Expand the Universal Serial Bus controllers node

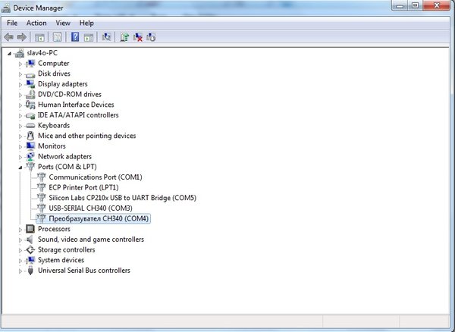click(x=20, y=271)
